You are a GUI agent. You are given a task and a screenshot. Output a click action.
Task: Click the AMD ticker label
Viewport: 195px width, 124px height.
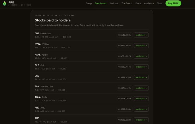(37, 108)
